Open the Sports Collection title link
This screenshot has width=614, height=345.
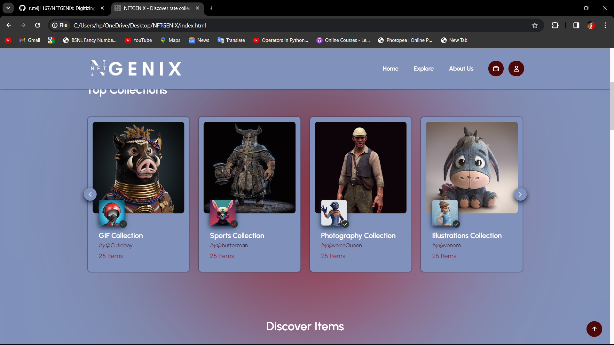[x=237, y=236]
